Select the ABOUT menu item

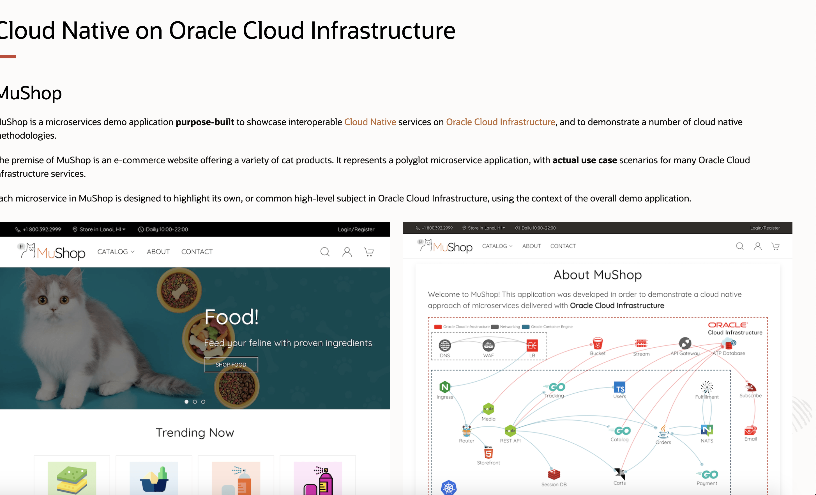point(158,251)
